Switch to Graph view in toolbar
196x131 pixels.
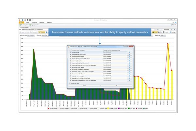(155, 32)
